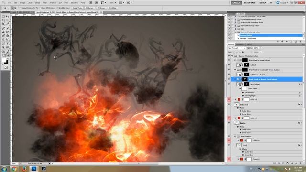
Task: Collapse the Fire Cloud layer effects arrow
Action: coord(302,104)
